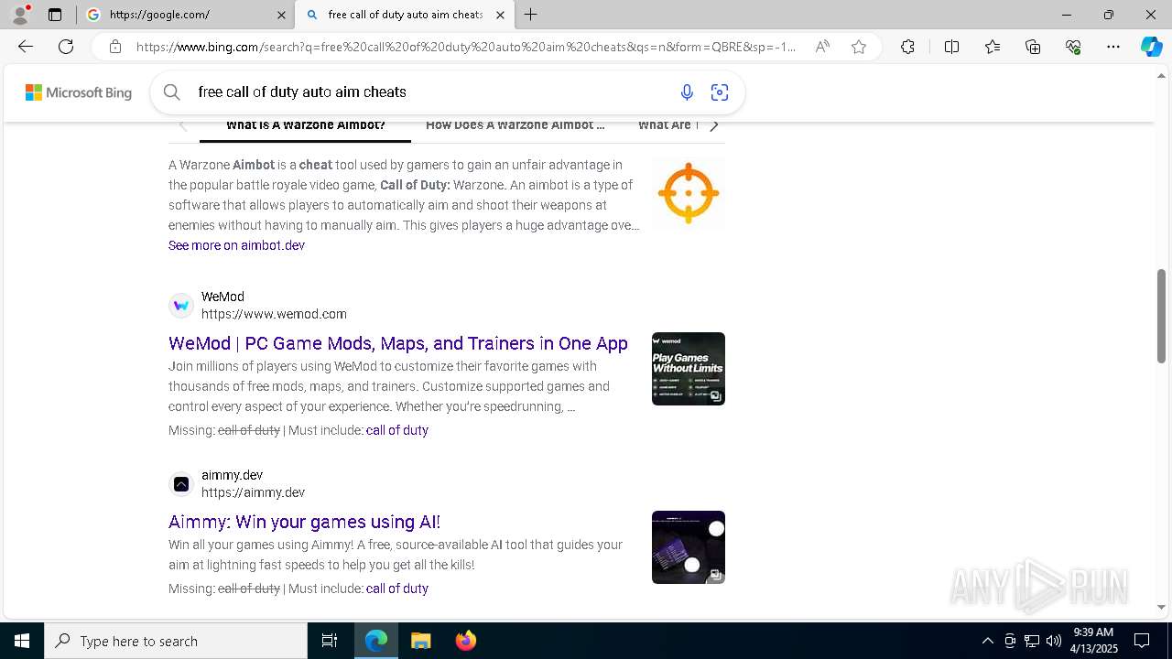View site information lock icon
1172x659 pixels.
click(x=115, y=47)
